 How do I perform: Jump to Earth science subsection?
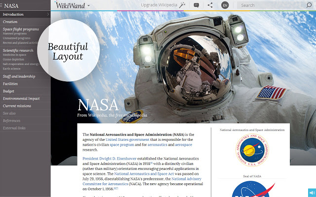tap(11, 68)
